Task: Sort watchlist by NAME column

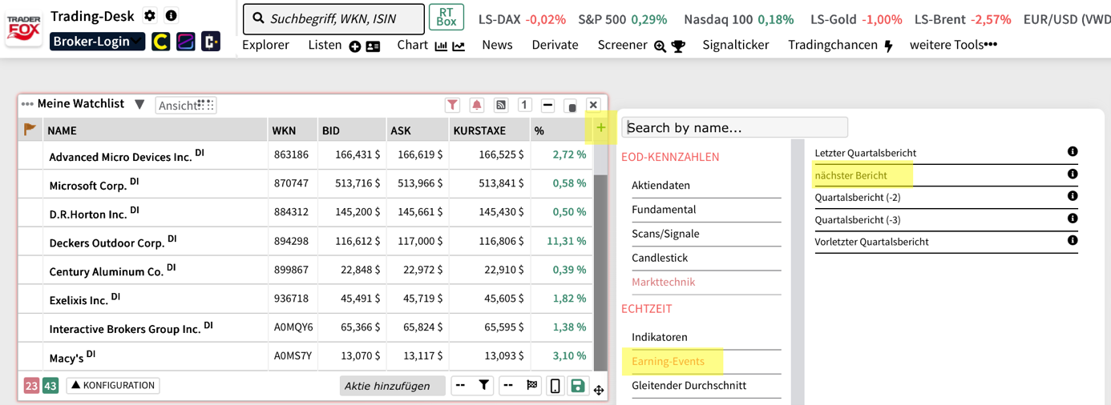Action: click(x=155, y=130)
